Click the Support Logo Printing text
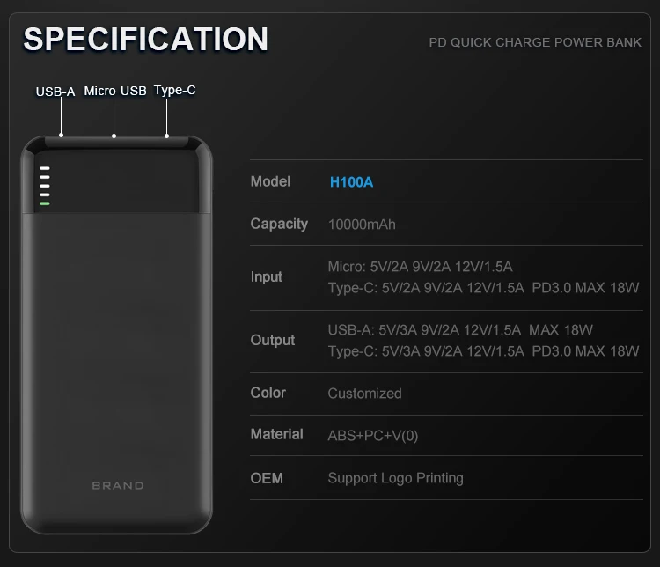The width and height of the screenshot is (660, 567). click(x=395, y=478)
